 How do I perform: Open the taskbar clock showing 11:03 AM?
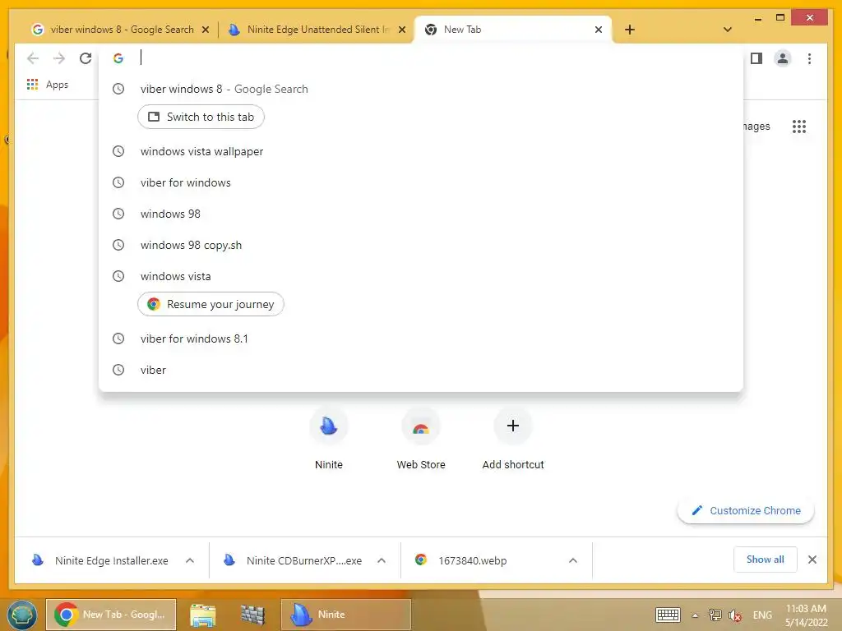(806, 615)
